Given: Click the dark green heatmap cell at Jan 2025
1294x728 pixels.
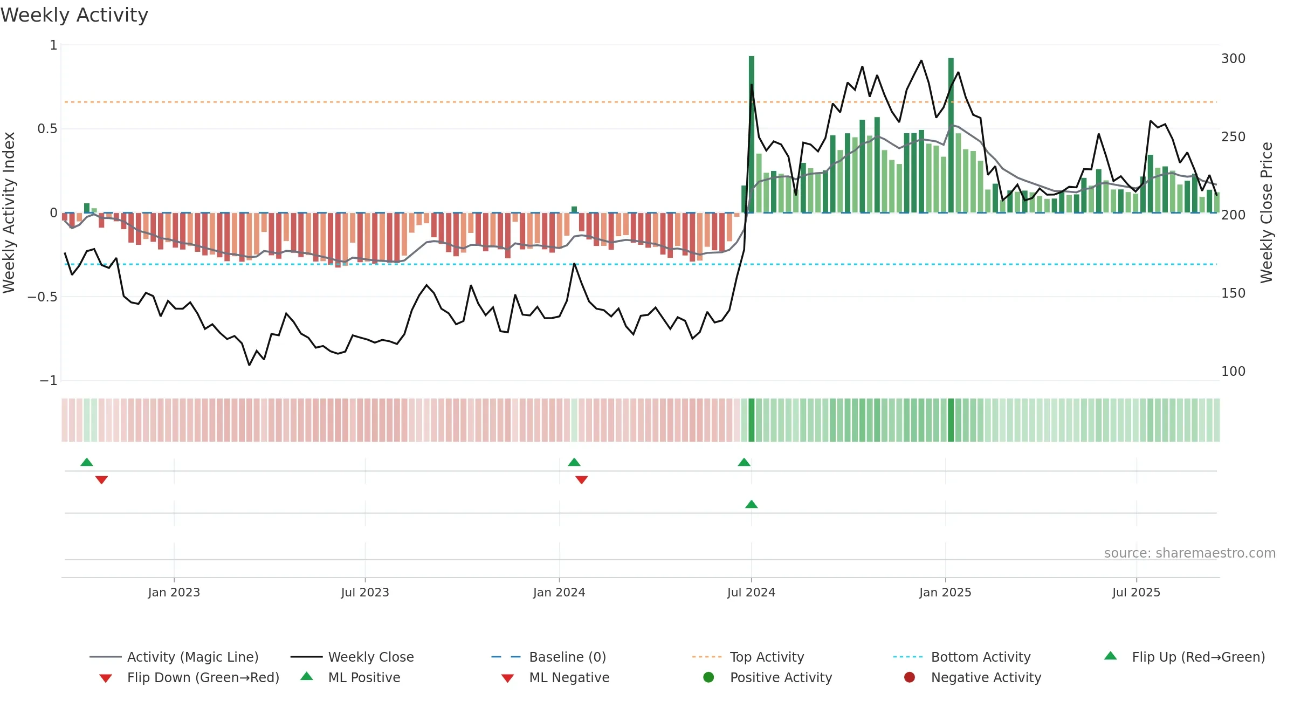Looking at the screenshot, I should [951, 420].
